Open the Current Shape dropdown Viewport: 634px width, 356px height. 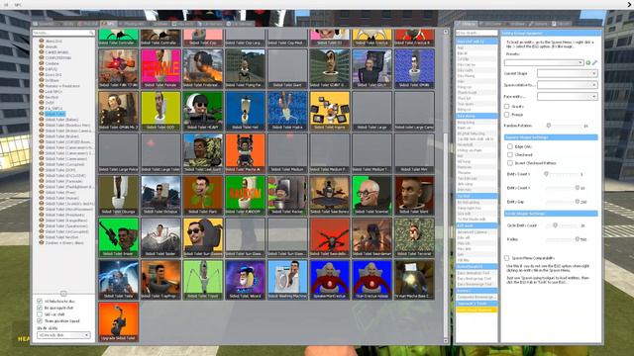click(567, 73)
